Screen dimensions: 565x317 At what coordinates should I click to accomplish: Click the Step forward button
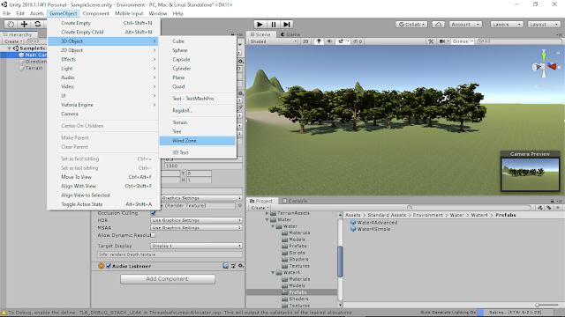click(286, 24)
